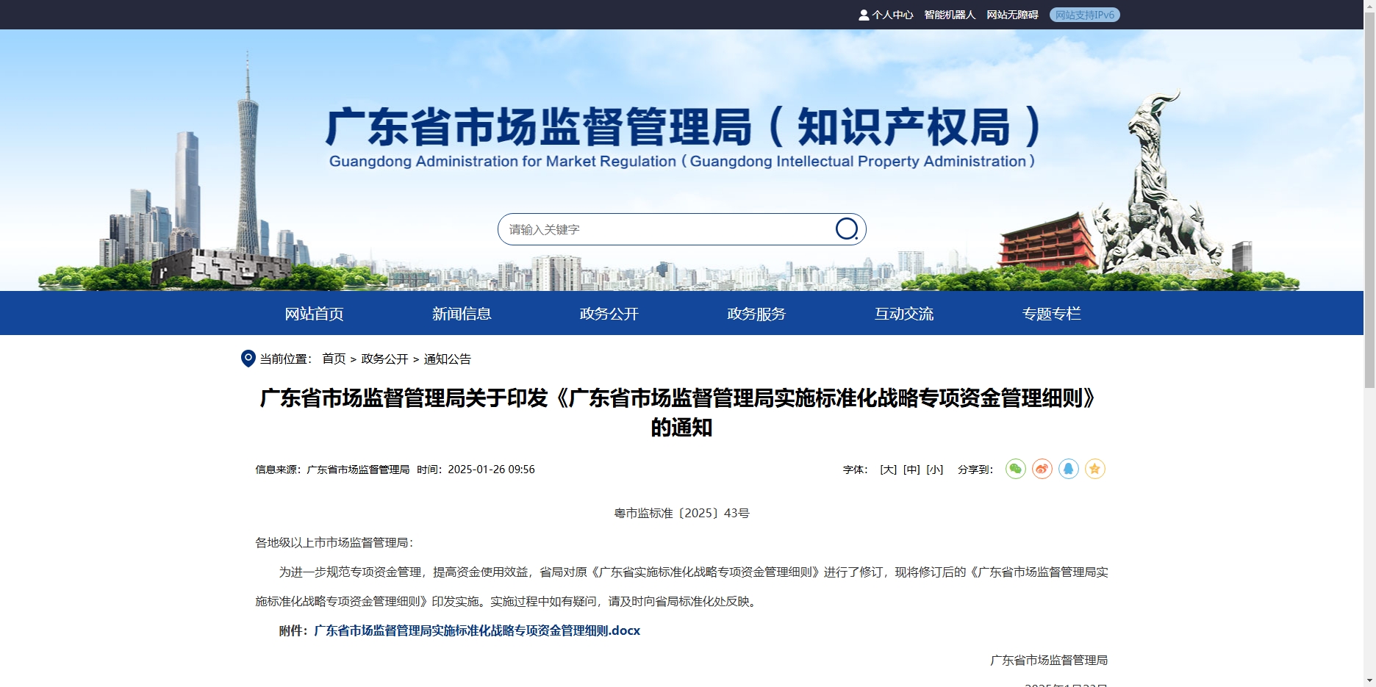Share the article to Qzone star icon
This screenshot has height=687, width=1376.
[x=1094, y=469]
